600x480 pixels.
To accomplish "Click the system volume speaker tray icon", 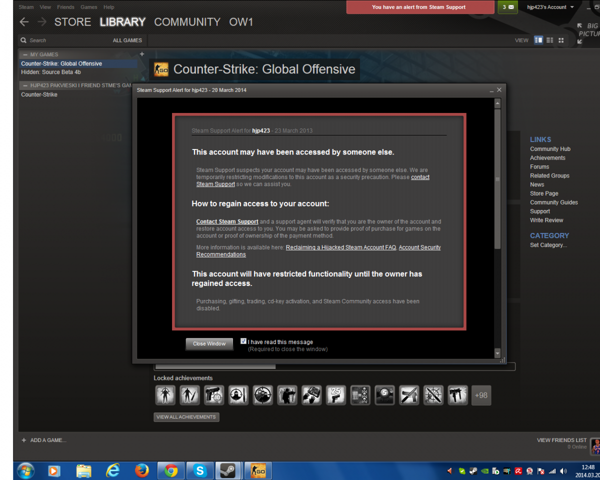I will click(x=563, y=471).
